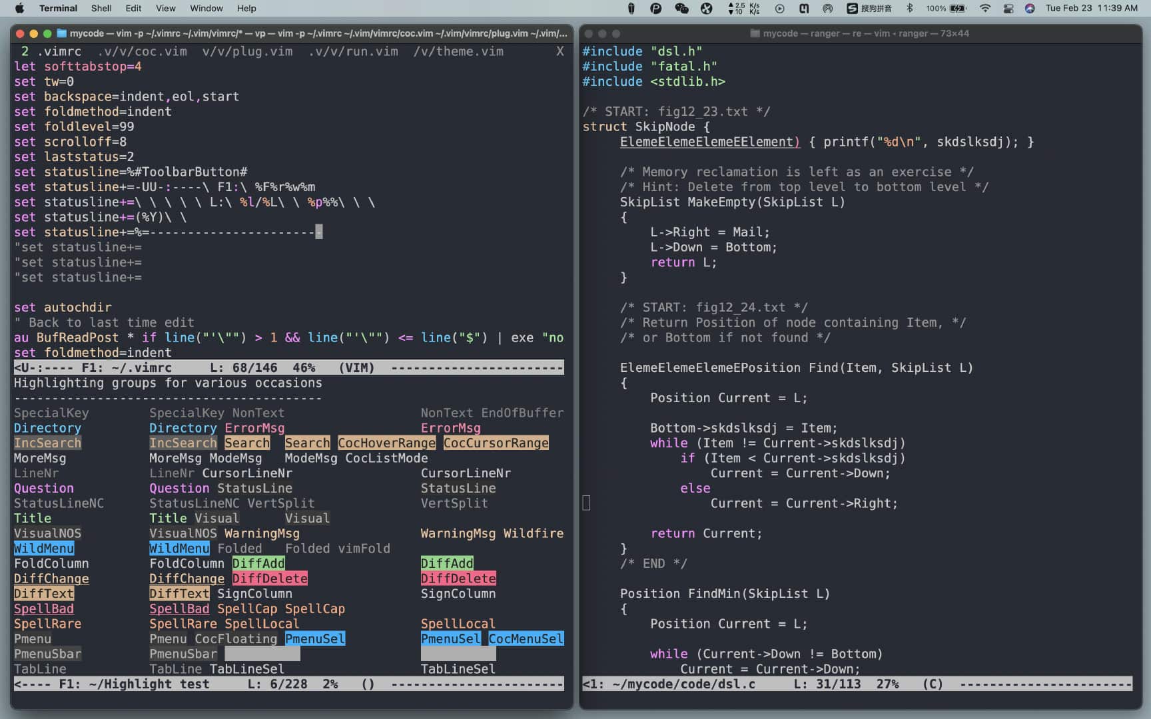The width and height of the screenshot is (1151, 719).
Task: Click the circular P menu bar icon
Action: pos(655,8)
